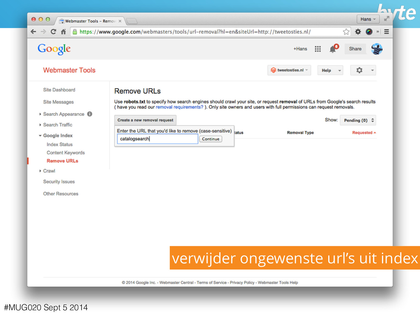The image size is (420, 315).
Task: Select Remove URLs in the sidebar
Action: tap(62, 161)
